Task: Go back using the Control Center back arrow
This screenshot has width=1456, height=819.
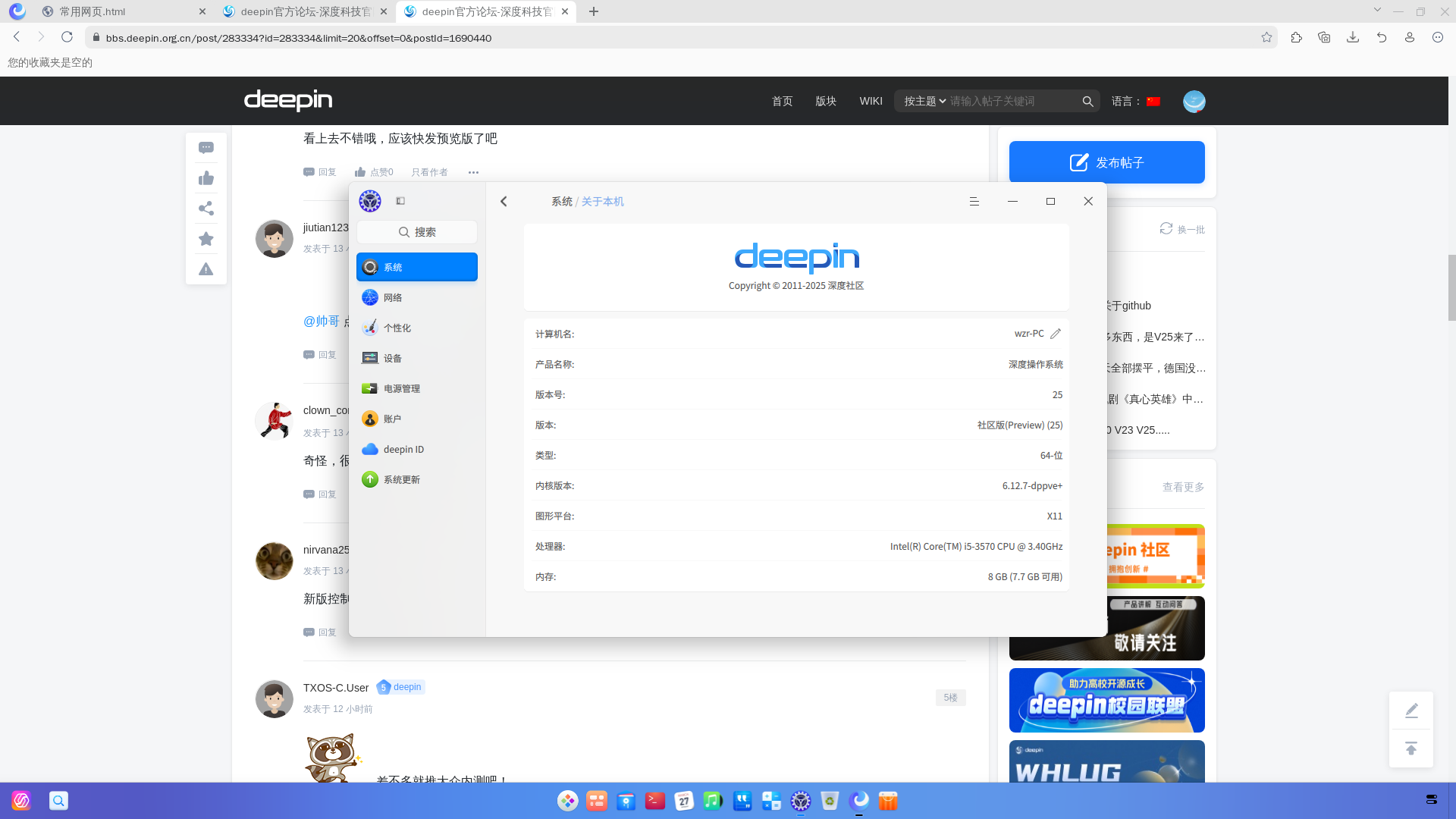Action: point(504,202)
